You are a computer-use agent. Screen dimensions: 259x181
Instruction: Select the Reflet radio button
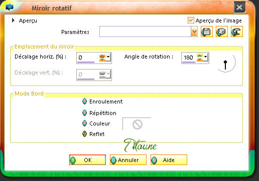pyautogui.click(x=85, y=133)
